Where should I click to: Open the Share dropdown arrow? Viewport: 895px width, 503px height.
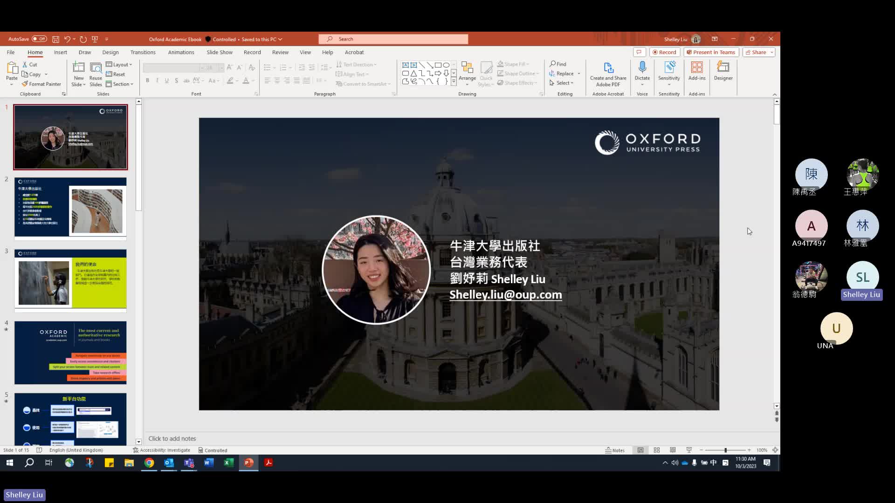[772, 52]
